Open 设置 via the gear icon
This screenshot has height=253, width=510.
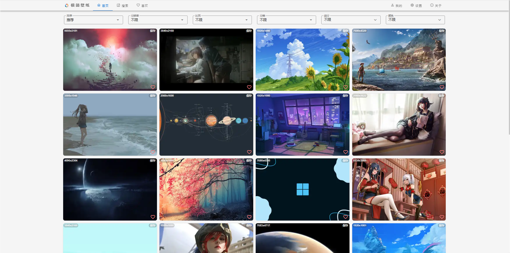(x=412, y=5)
